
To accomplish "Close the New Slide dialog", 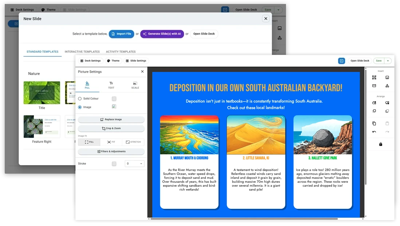I will tap(266, 19).
